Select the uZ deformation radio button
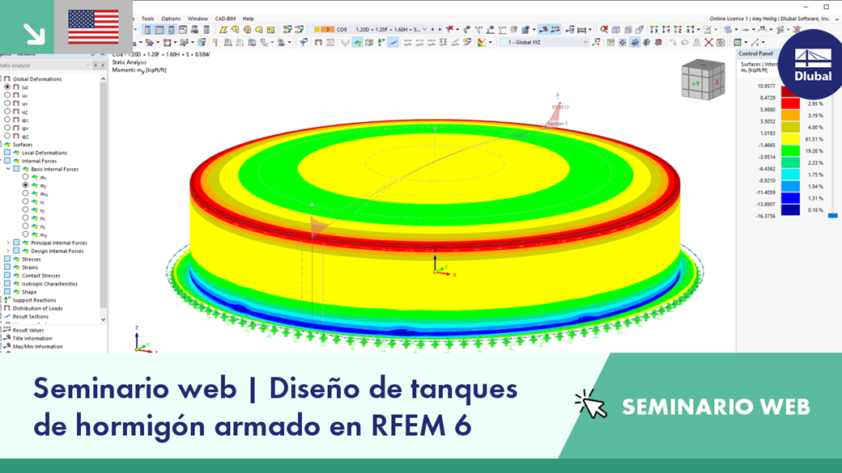 pyautogui.click(x=7, y=112)
